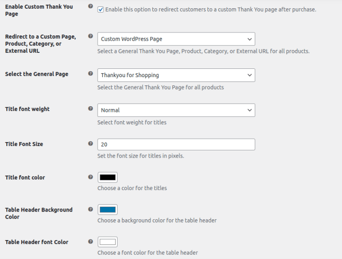Click the Select the General Page label
This screenshot has height=259, width=342.
tap(36, 74)
